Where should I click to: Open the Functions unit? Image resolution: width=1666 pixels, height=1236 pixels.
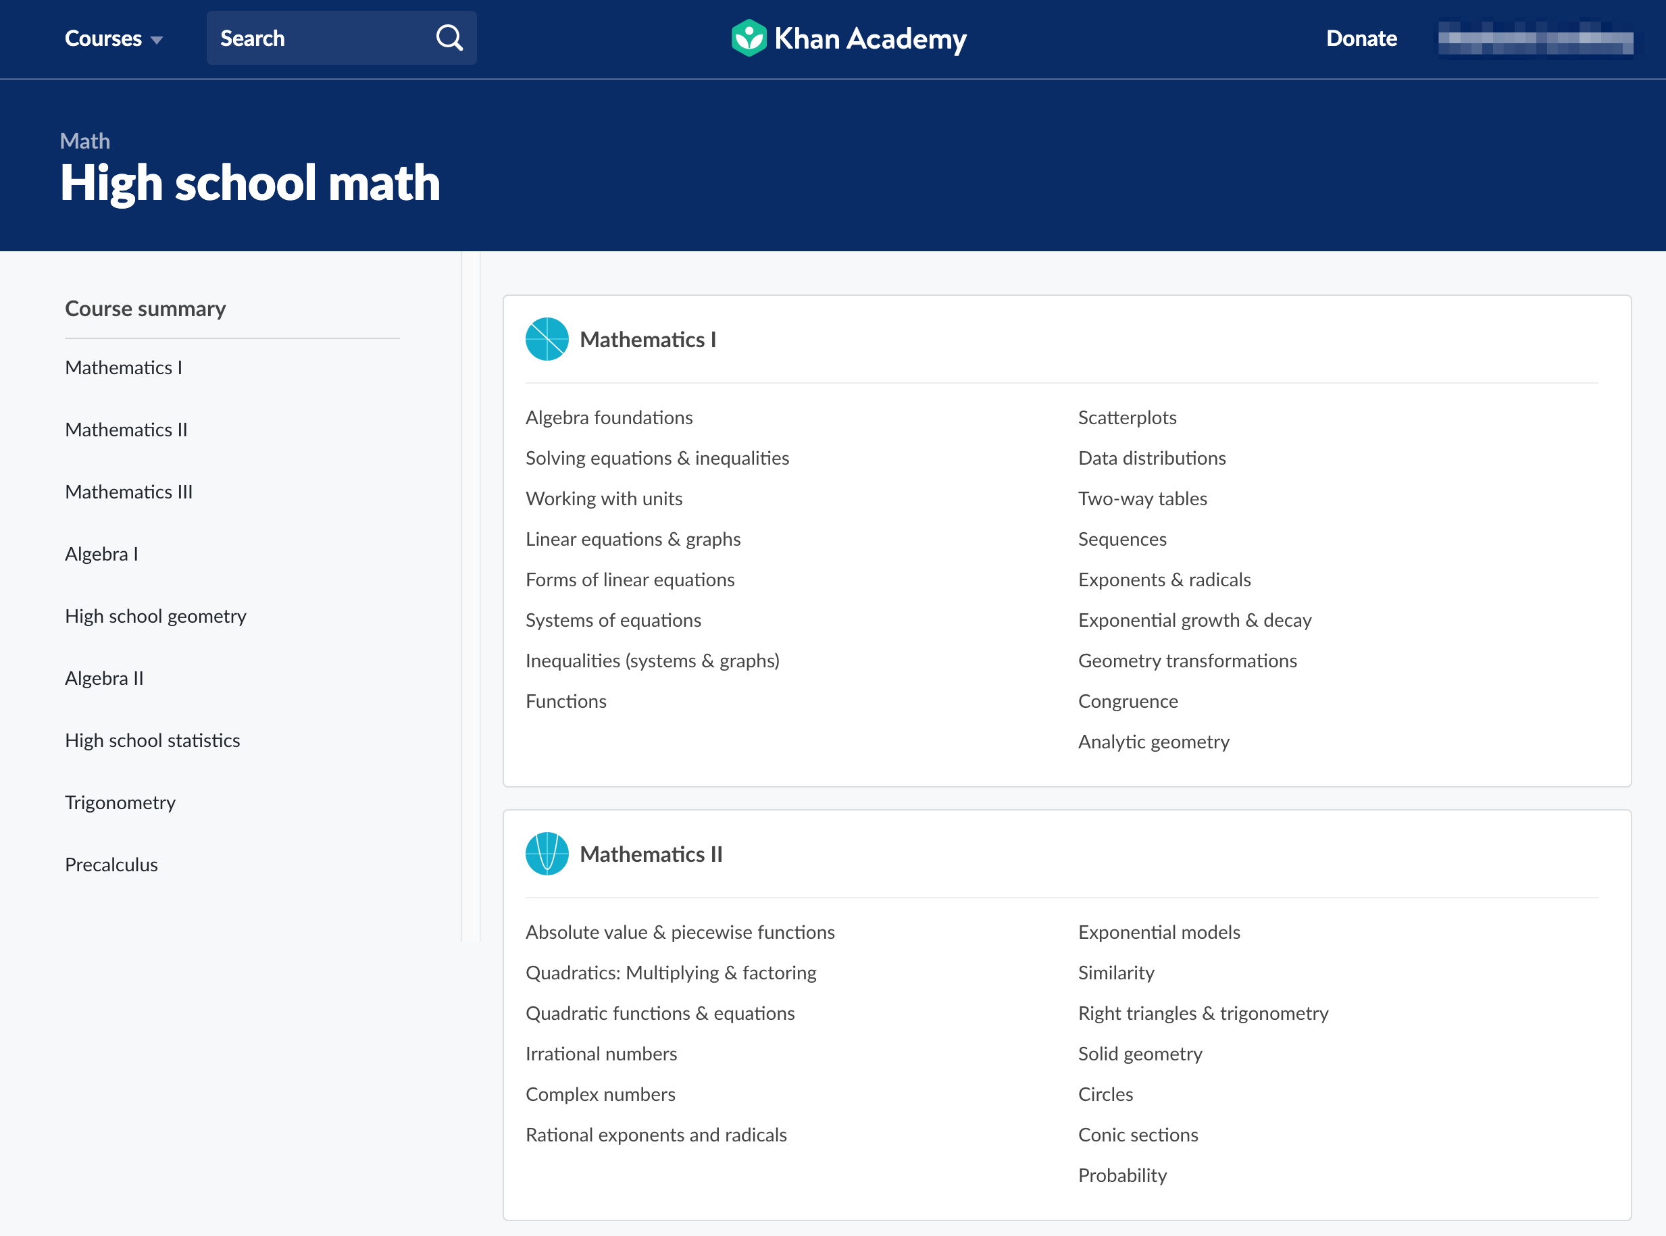[566, 701]
